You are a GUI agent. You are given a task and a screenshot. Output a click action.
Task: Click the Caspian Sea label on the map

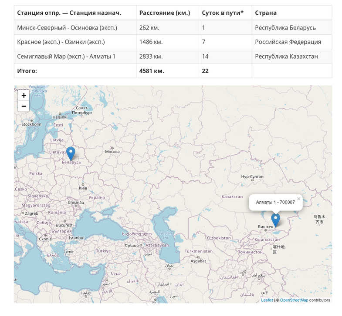[x=165, y=235]
